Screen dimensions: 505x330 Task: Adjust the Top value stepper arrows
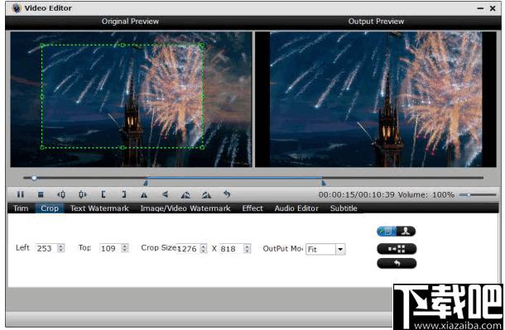125,248
